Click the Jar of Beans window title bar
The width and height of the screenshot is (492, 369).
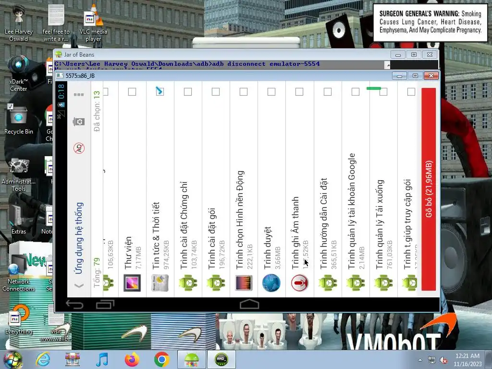pyautogui.click(x=220, y=55)
